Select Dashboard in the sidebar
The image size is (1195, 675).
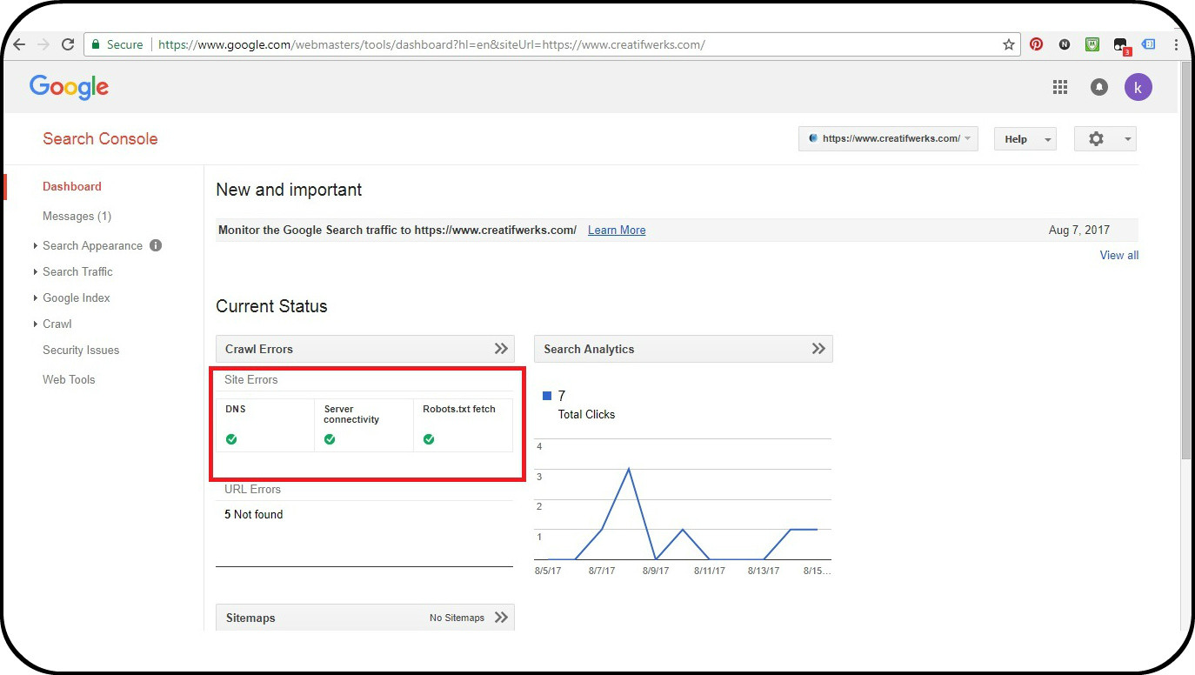tap(72, 186)
